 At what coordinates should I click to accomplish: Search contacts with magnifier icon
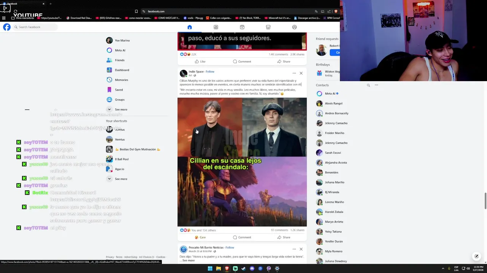[x=368, y=85]
